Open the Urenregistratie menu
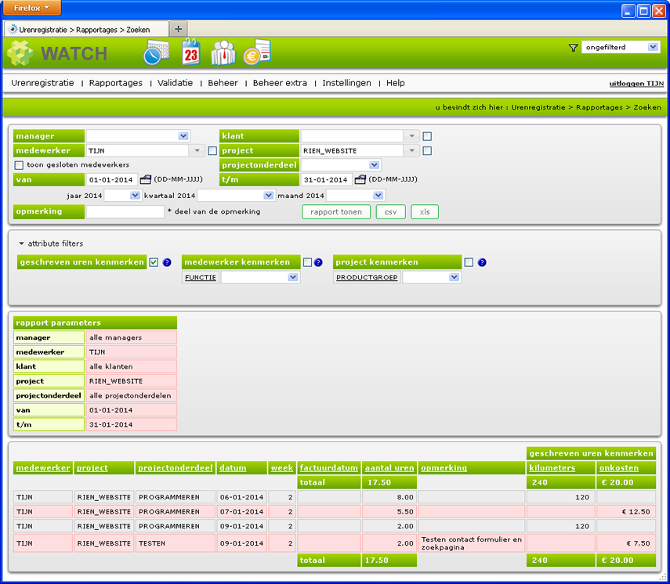 (42, 83)
